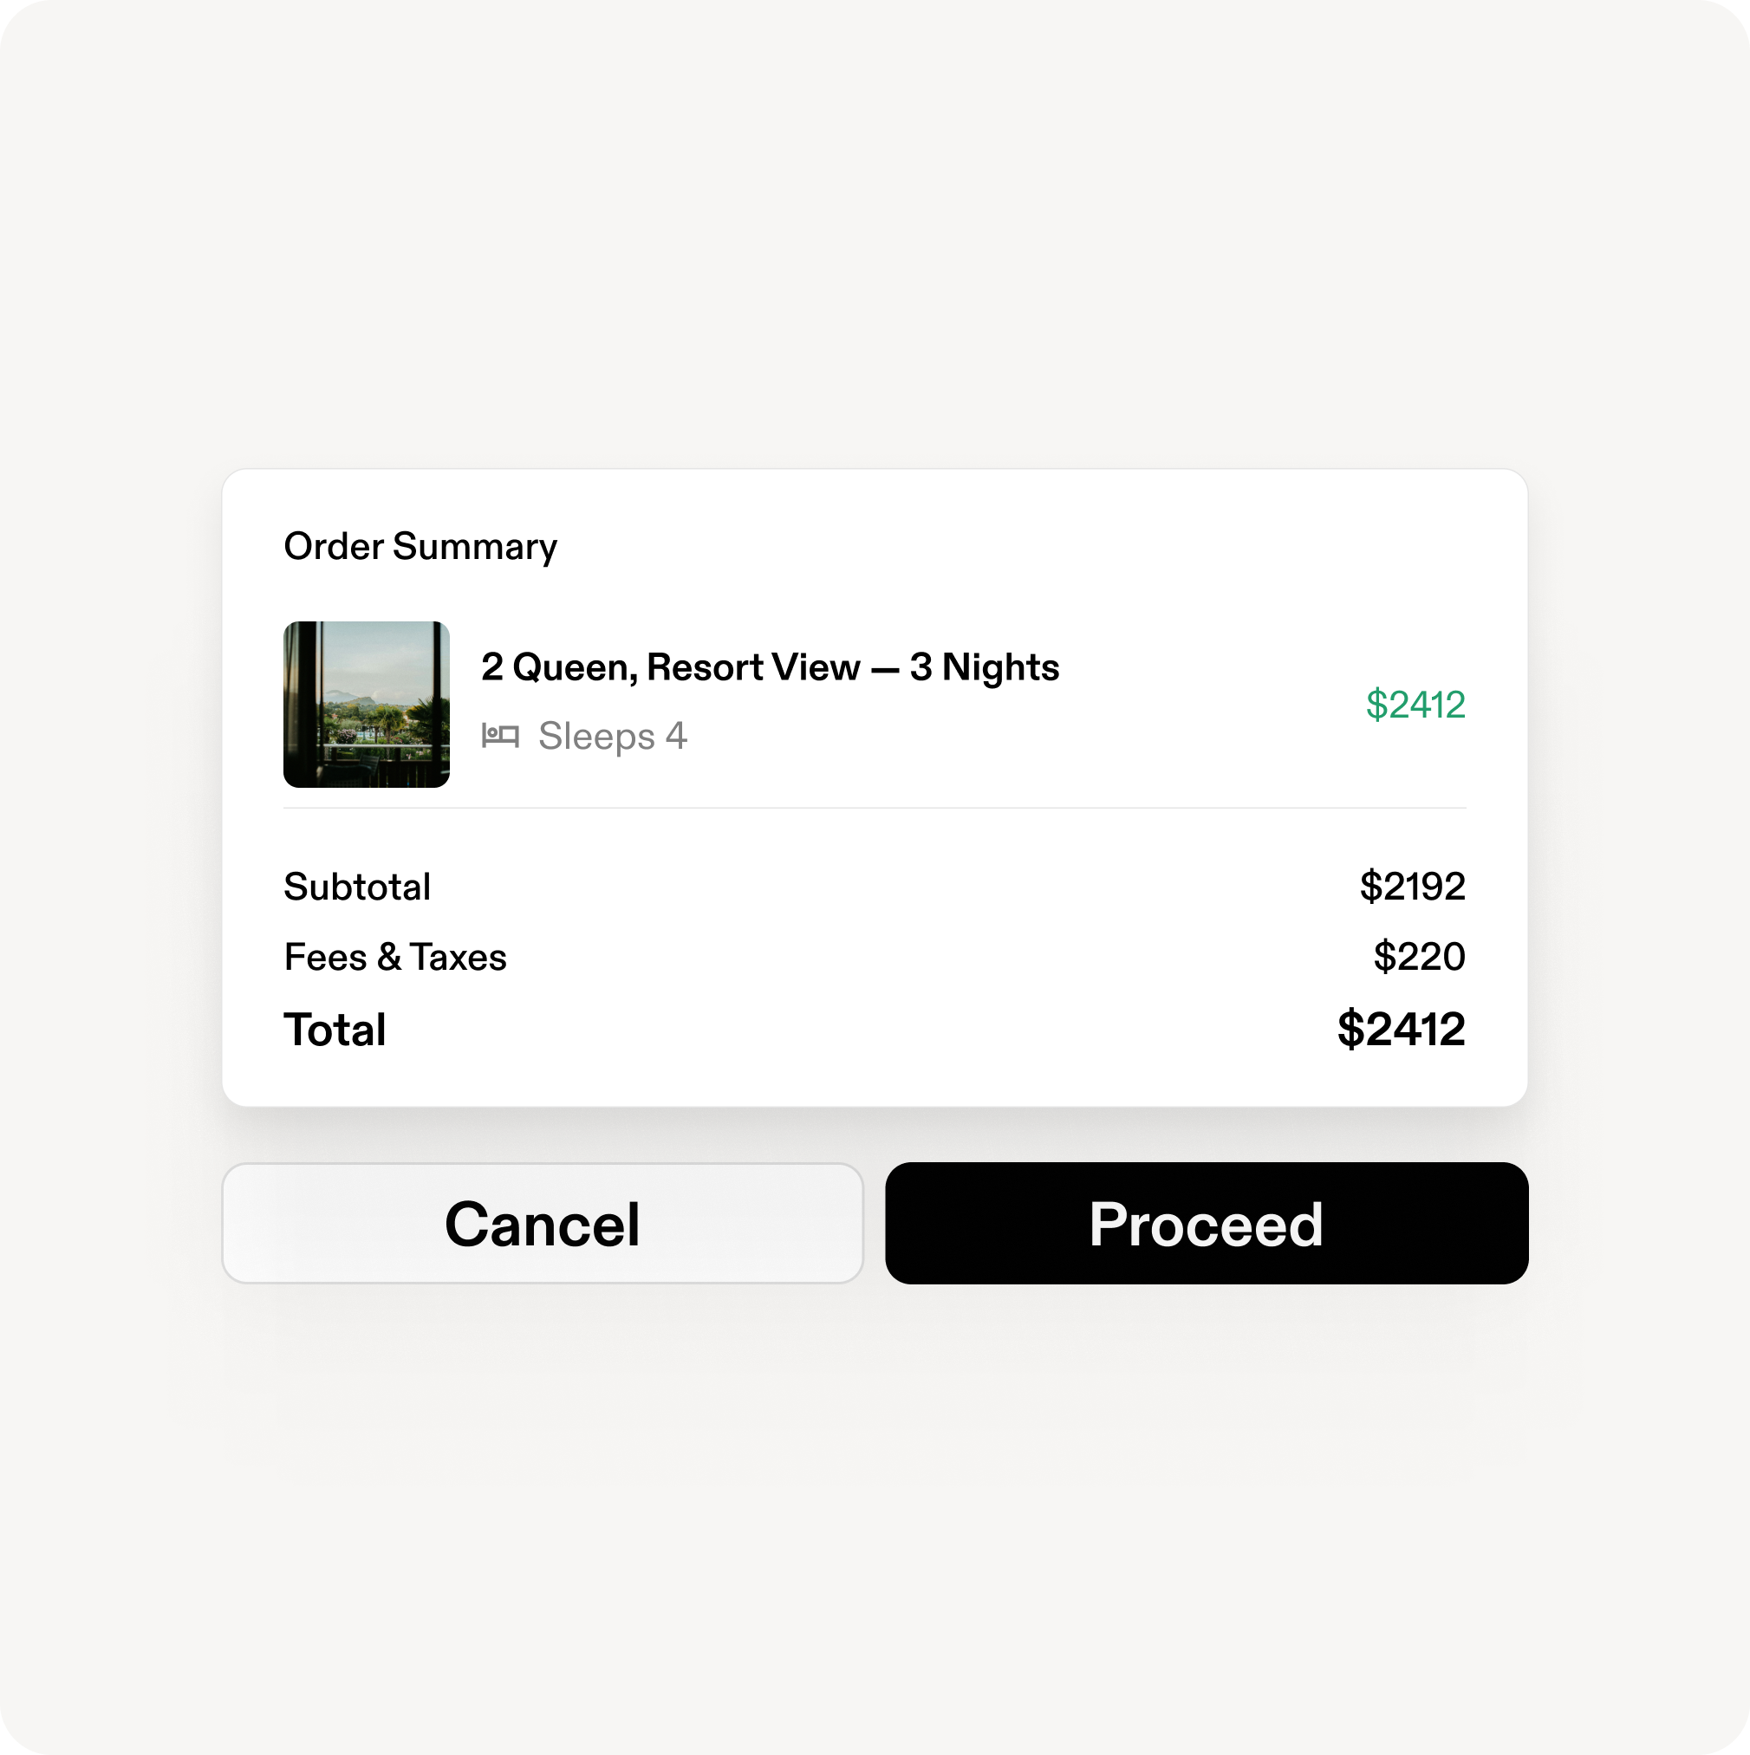Click the "Resort View" words in the title
The width and height of the screenshot is (1750, 1755).
[753, 666]
